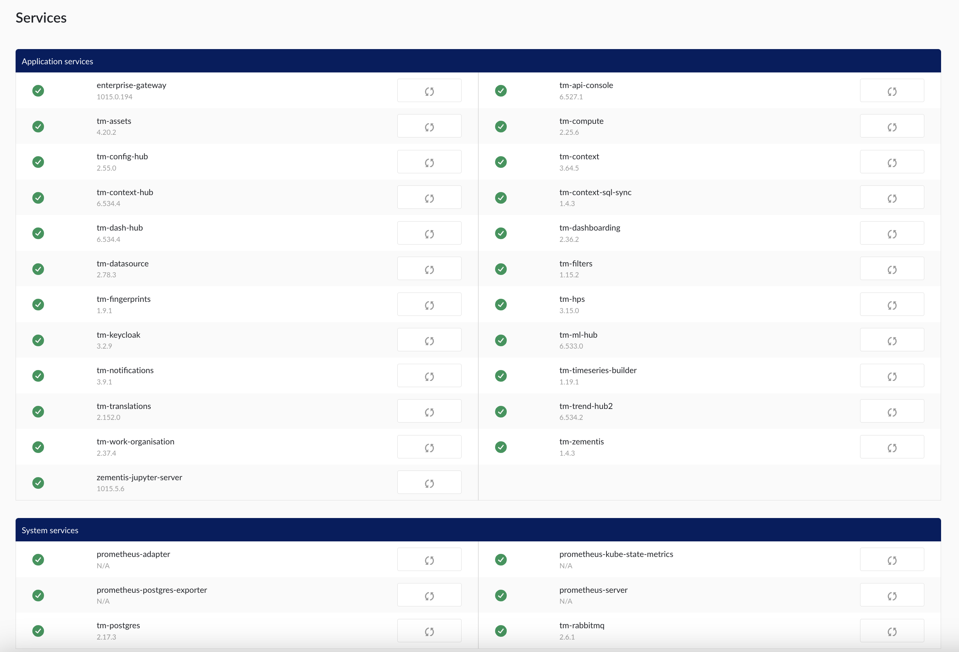Viewport: 959px width, 652px height.
Task: Select the System services header
Action: 478,530
